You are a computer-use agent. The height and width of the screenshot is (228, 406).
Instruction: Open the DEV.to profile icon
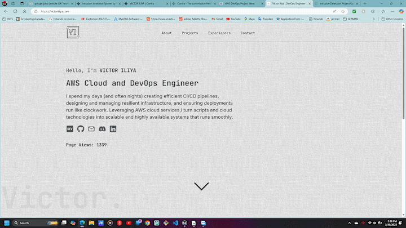point(70,129)
